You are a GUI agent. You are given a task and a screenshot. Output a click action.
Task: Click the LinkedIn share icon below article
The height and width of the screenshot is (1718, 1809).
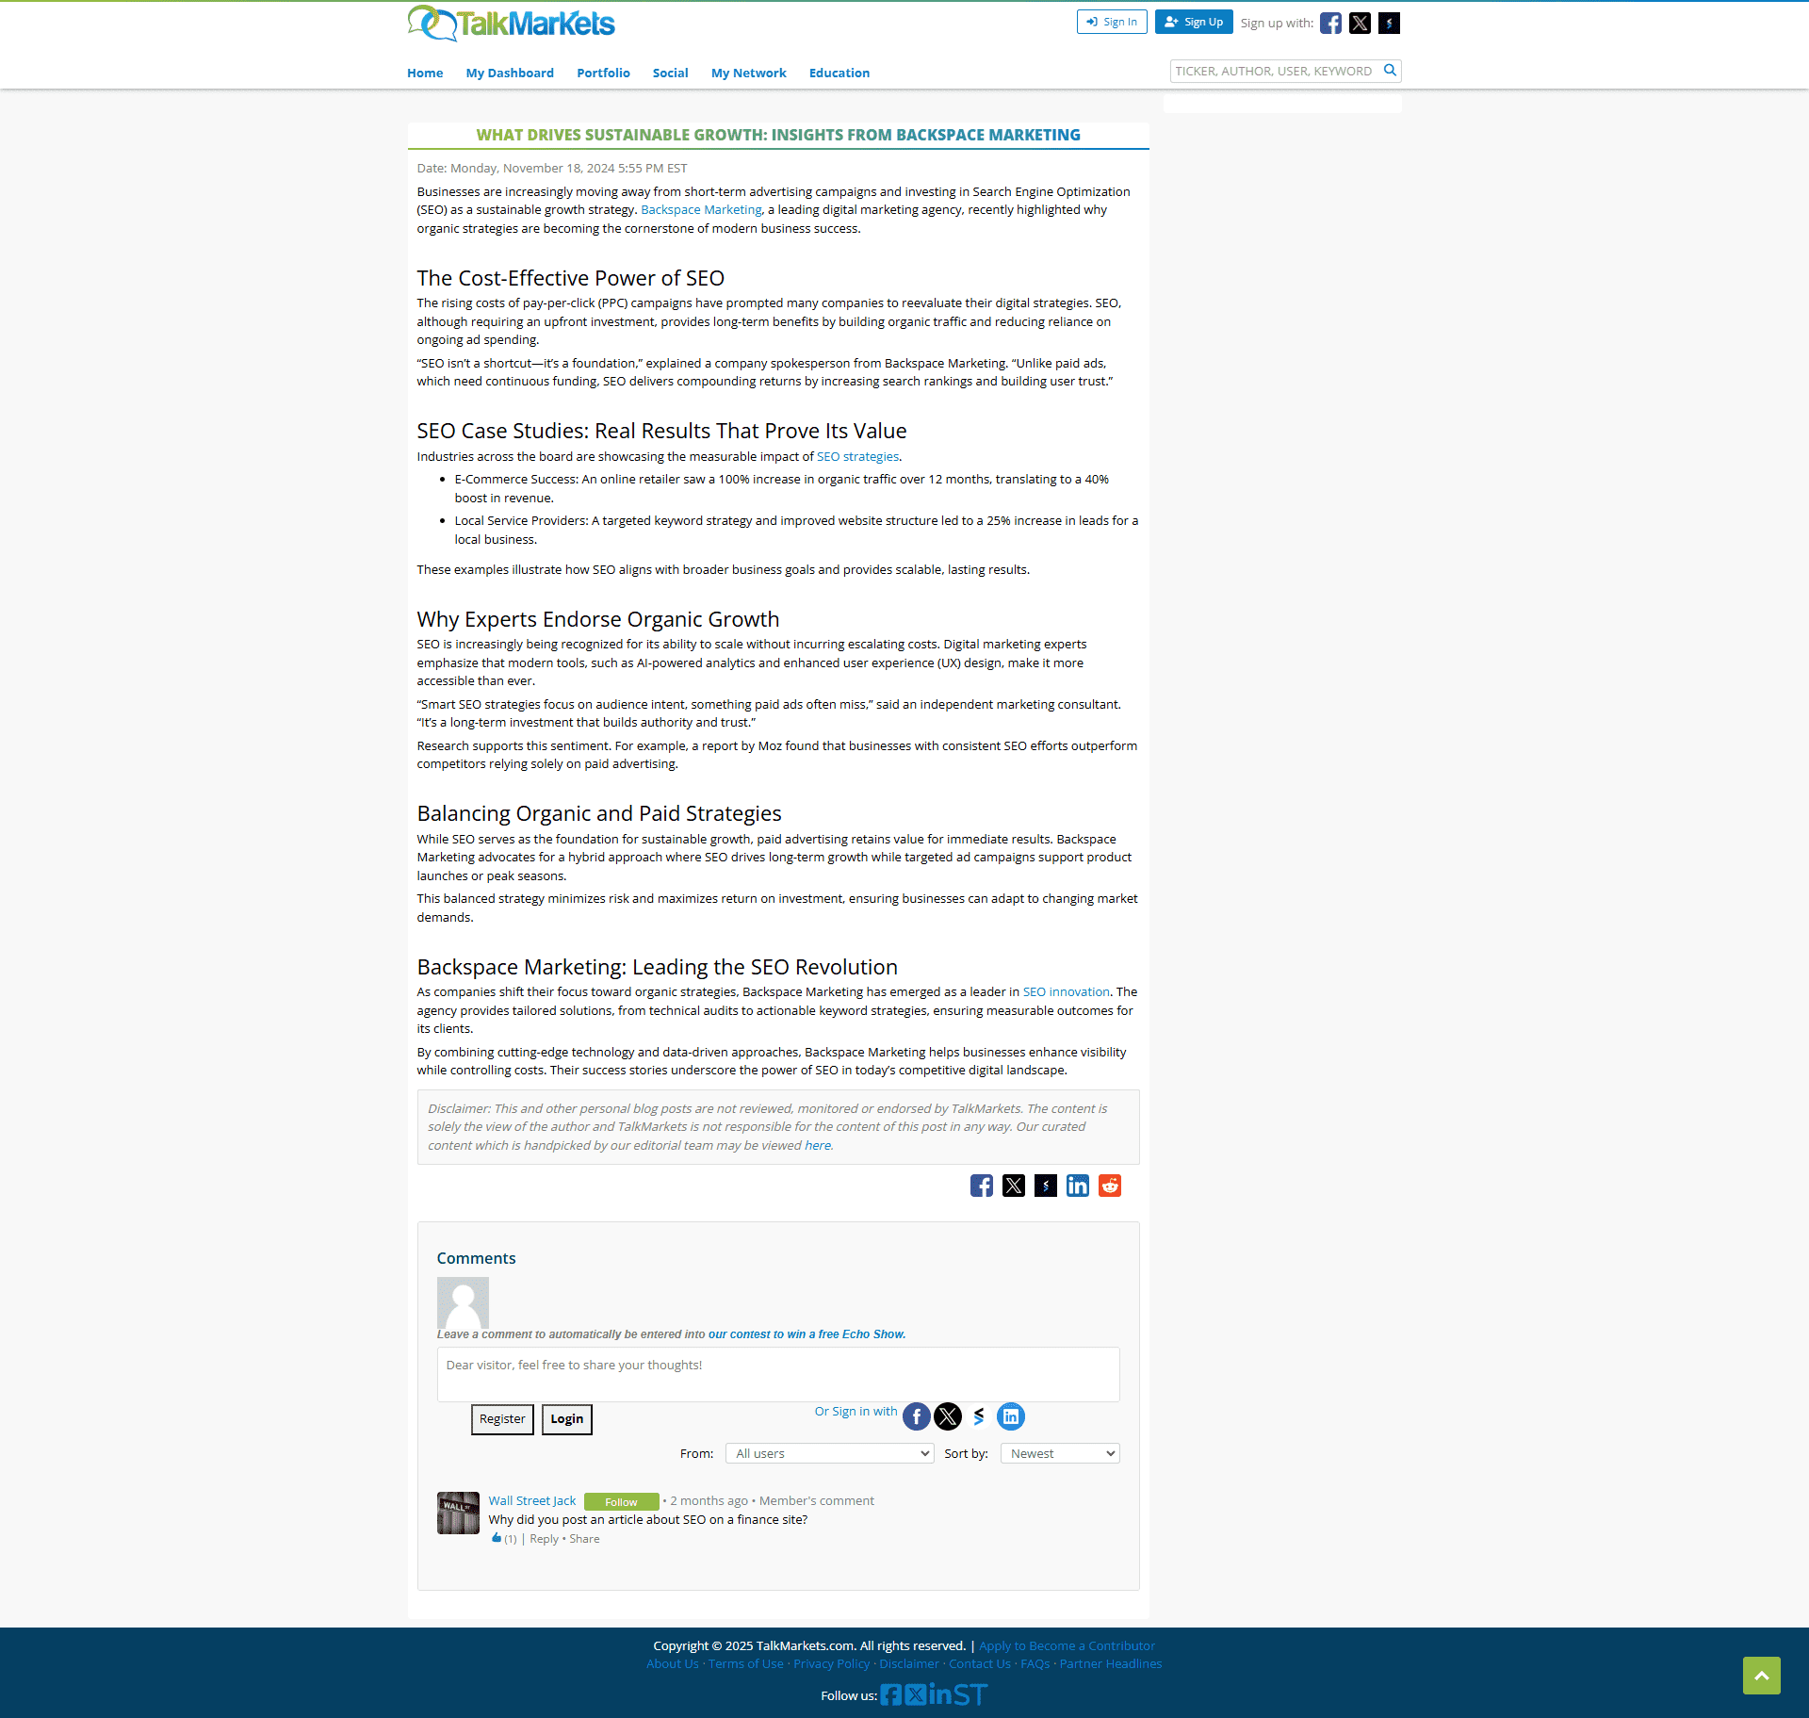click(1078, 1184)
